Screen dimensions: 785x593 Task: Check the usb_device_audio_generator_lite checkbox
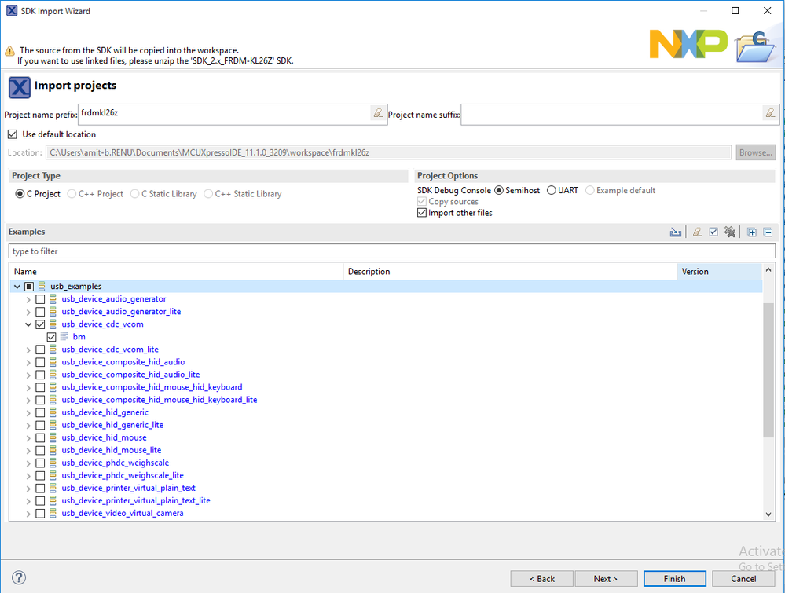click(x=40, y=311)
